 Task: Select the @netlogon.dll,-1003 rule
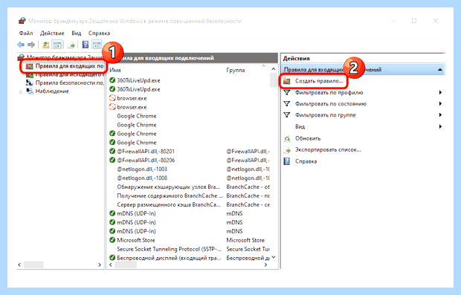(x=142, y=169)
